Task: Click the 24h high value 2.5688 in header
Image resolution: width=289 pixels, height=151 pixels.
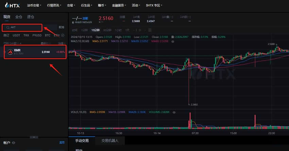Action: pyautogui.click(x=136, y=21)
